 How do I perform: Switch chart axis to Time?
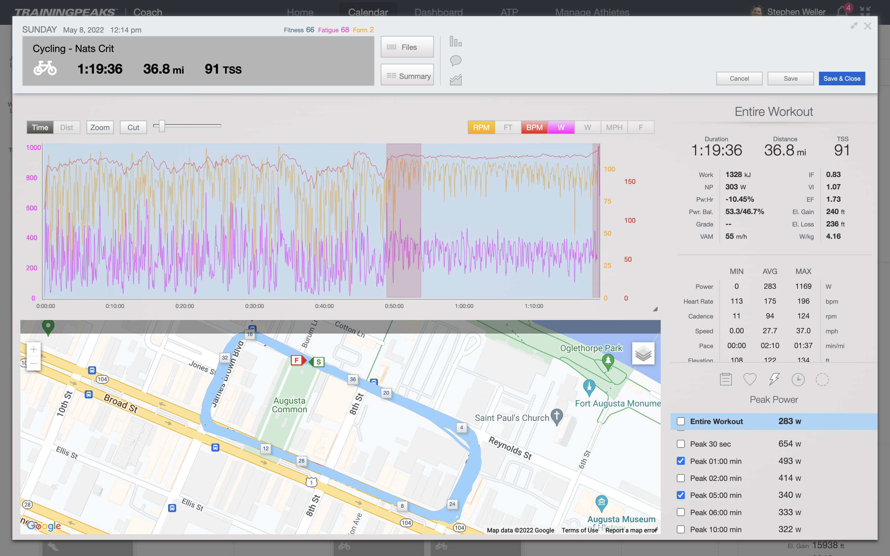pyautogui.click(x=40, y=127)
